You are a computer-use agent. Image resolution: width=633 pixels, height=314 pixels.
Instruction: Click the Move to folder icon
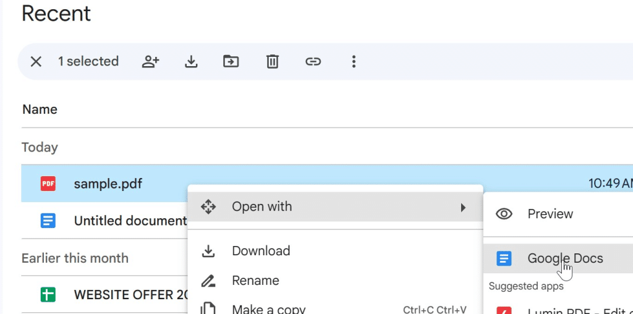pos(231,61)
